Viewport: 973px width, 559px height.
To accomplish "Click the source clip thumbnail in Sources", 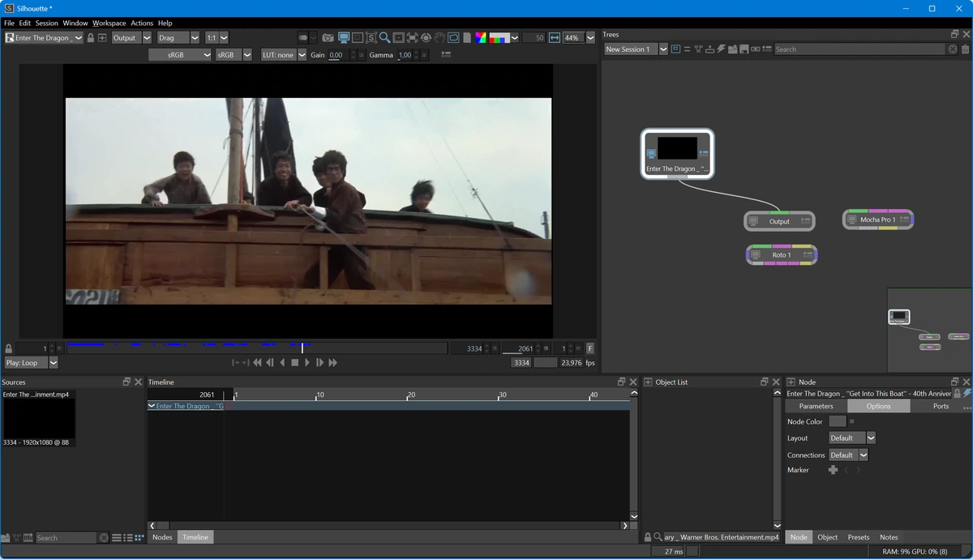I will (39, 419).
